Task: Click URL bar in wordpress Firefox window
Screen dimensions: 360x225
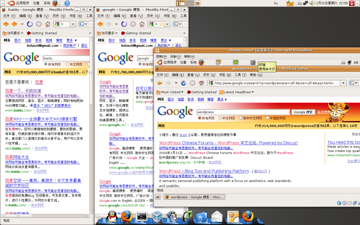Action: pos(274,83)
